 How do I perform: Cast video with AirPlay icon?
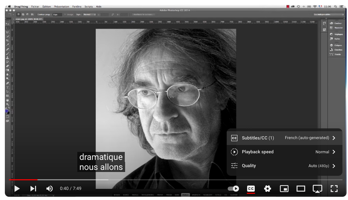pos(317,189)
